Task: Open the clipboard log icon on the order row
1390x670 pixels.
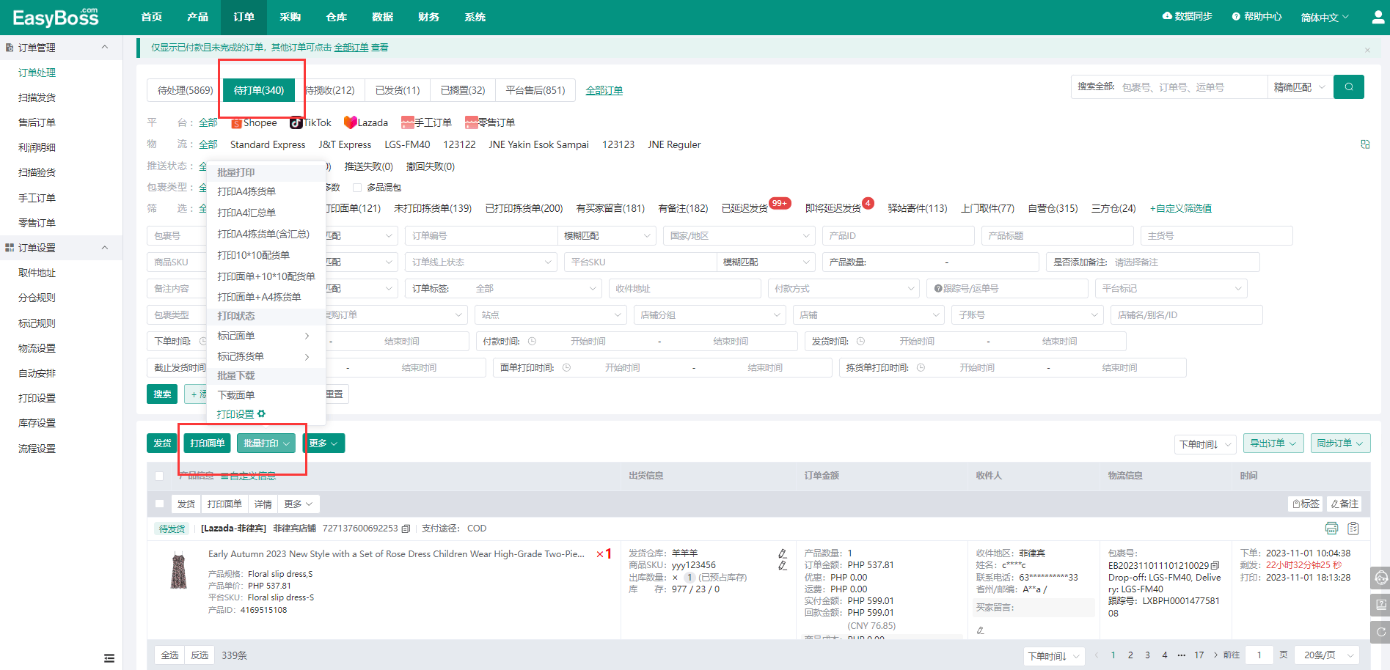Action: [1353, 529]
